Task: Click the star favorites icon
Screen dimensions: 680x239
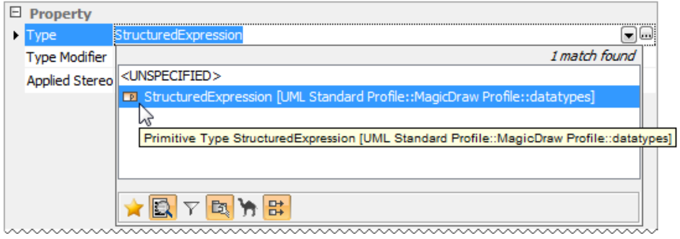Action: (134, 208)
